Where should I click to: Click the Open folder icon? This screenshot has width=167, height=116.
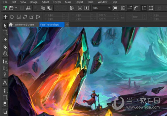pos(11,8)
